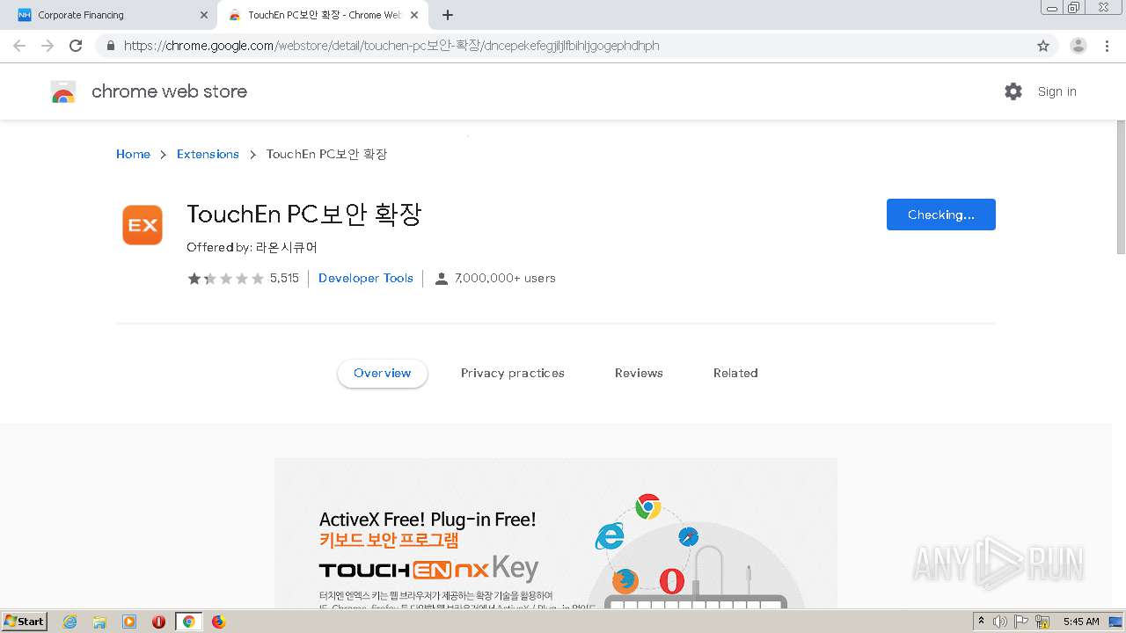Close the TouchEn PC보안 확장 tab
The height and width of the screenshot is (633, 1126).
tap(414, 15)
